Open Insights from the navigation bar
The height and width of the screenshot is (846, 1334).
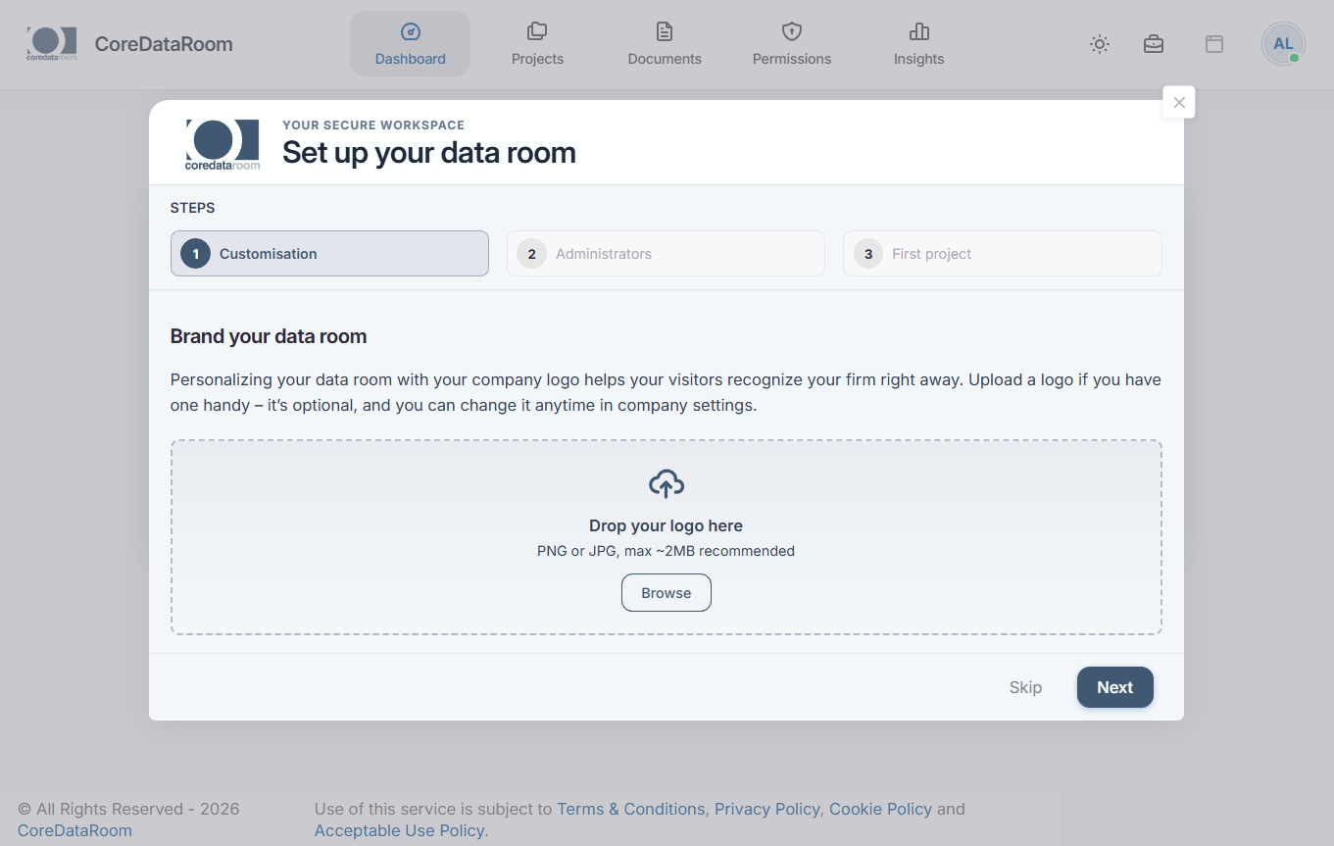[918, 44]
